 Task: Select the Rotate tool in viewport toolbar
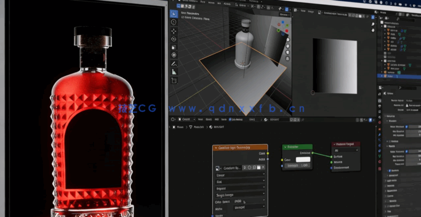pos(174,39)
